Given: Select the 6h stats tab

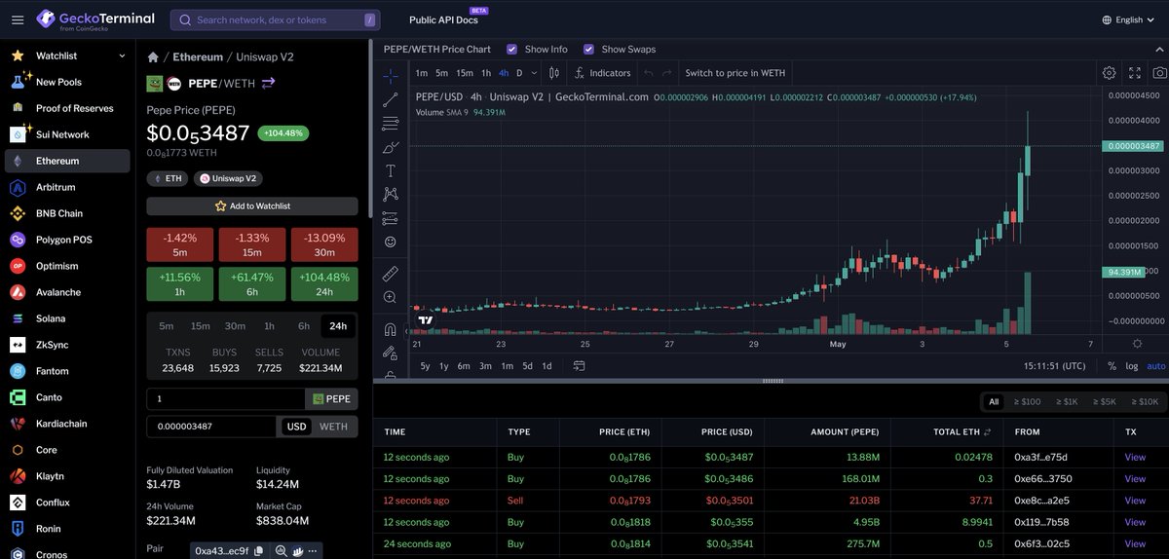Looking at the screenshot, I should point(304,326).
